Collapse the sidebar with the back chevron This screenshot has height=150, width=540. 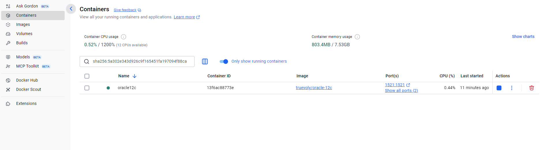tap(71, 9)
